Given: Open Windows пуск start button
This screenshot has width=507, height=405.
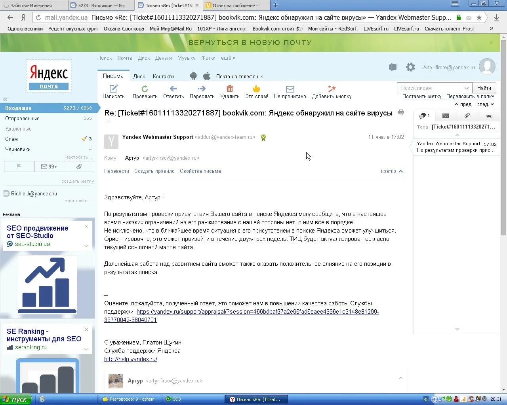Looking at the screenshot, I should coord(15,399).
